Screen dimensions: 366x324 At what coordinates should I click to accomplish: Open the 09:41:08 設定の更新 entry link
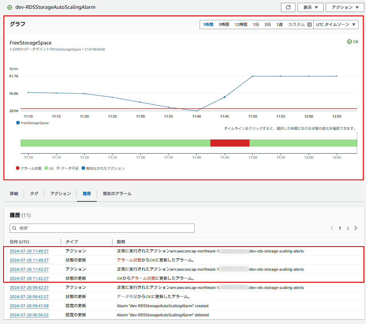[x=29, y=306]
